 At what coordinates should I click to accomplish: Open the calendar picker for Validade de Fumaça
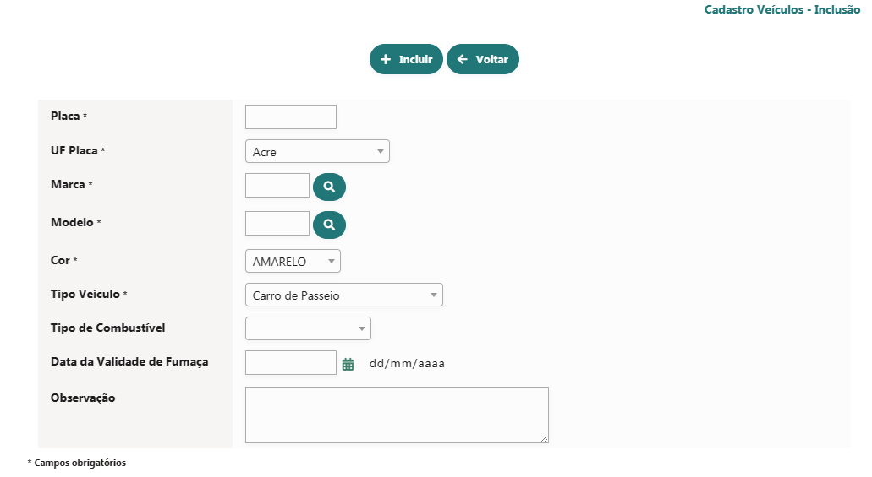[x=348, y=364]
